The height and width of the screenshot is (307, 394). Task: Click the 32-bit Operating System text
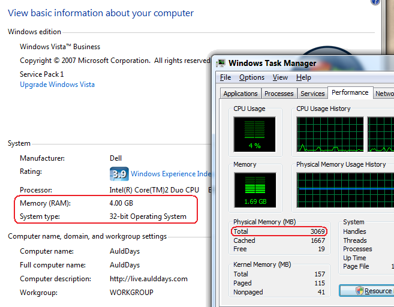[x=148, y=216]
